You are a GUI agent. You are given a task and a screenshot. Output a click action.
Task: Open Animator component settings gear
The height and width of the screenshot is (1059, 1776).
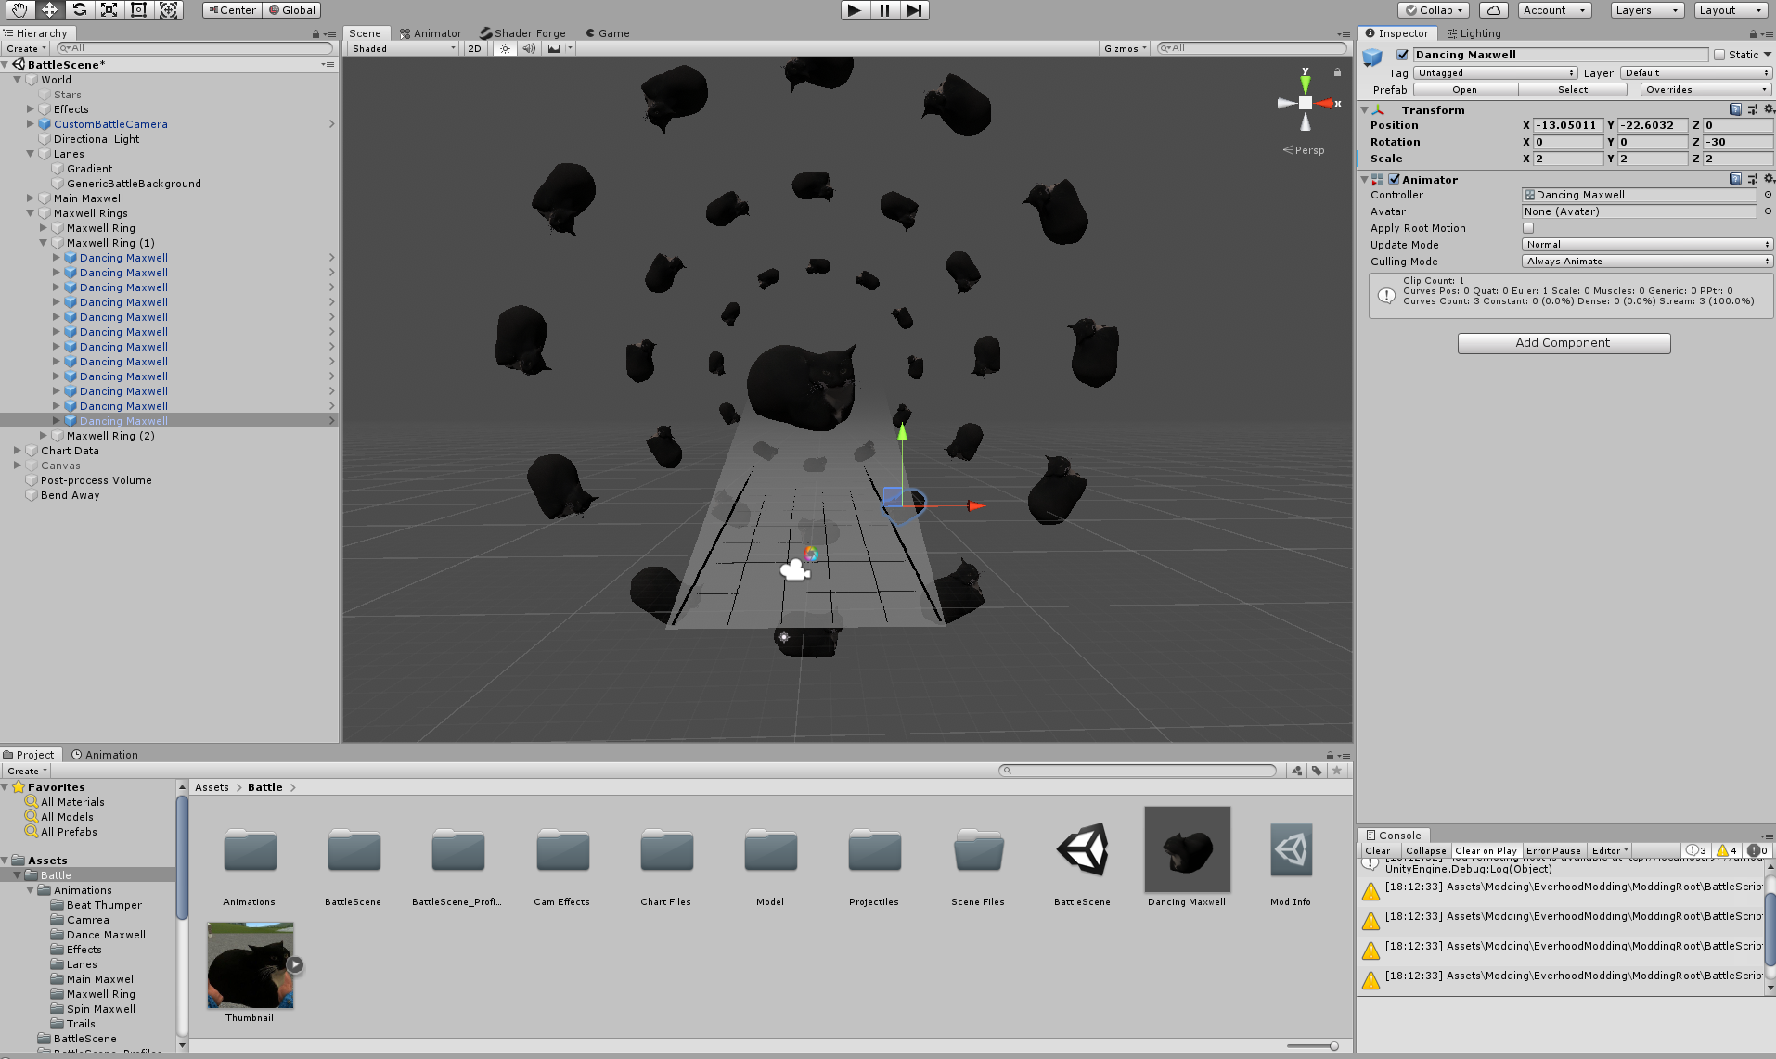(x=1768, y=179)
